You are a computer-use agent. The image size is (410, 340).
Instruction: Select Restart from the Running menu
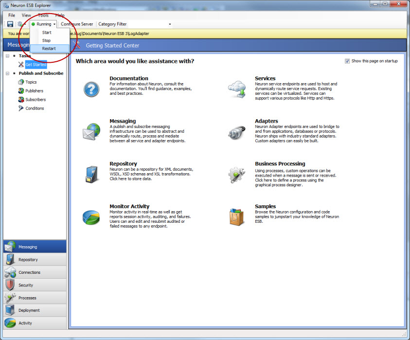tap(49, 49)
